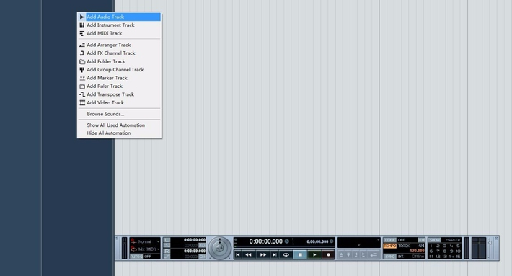Start playback with the Play button
Image resolution: width=512 pixels, height=276 pixels.
314,254
